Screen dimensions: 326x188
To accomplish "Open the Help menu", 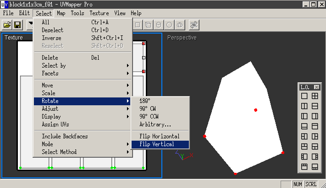I will coord(136,13).
